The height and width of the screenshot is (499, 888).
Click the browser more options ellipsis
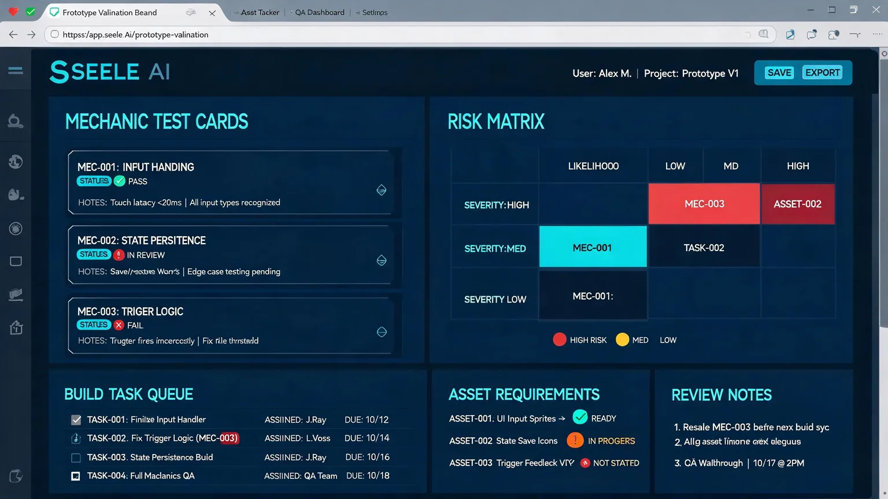[877, 34]
